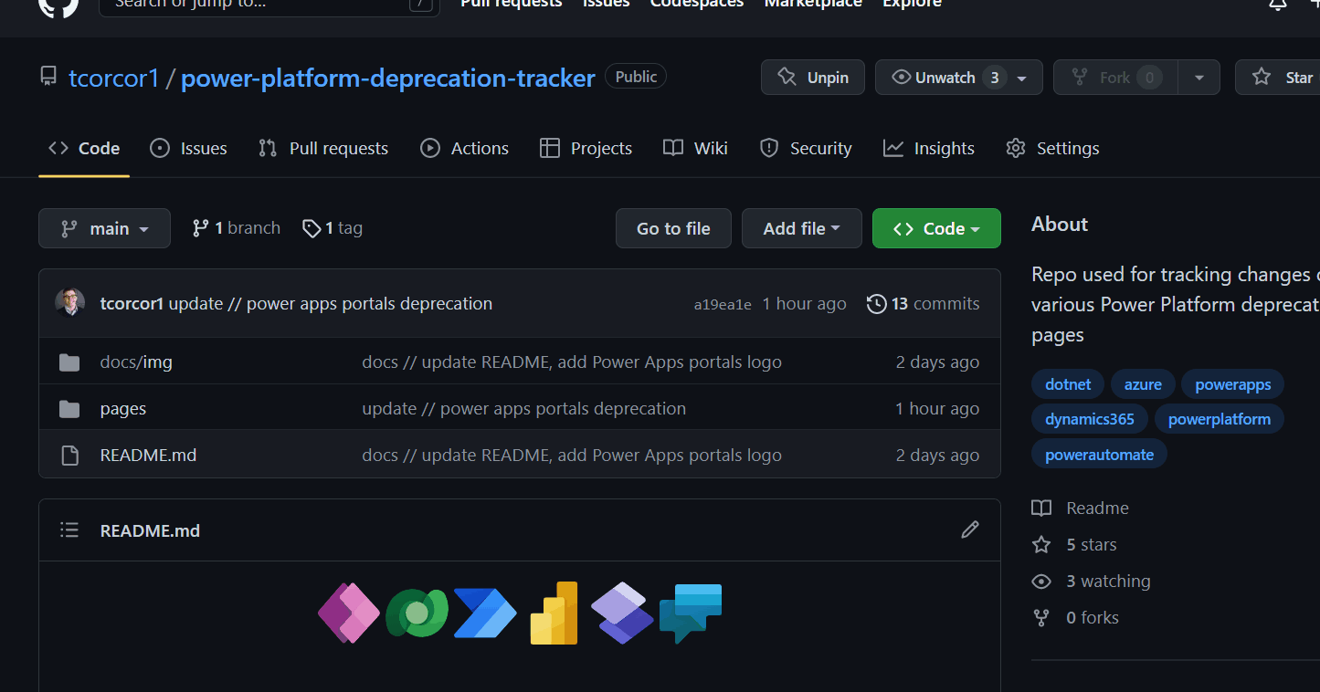Click the Go to file button
This screenshot has height=692, width=1320.
pyautogui.click(x=673, y=228)
